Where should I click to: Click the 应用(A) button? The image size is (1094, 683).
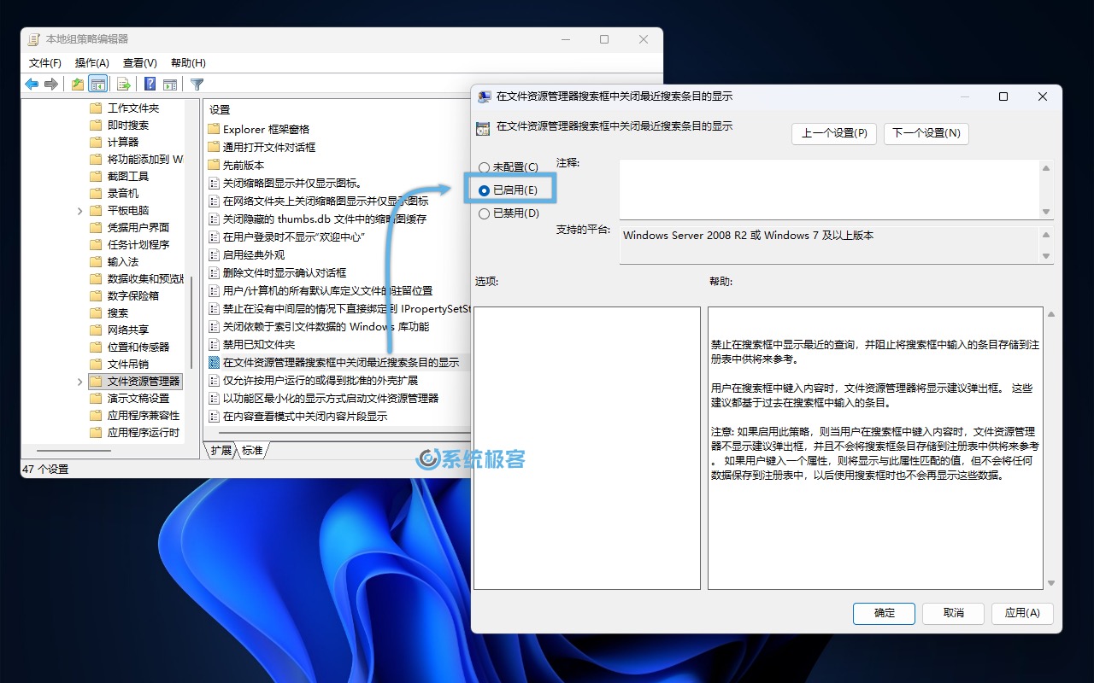click(x=1022, y=613)
